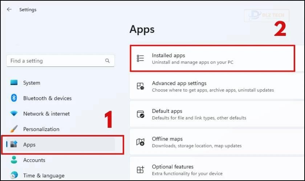Image resolution: width=305 pixels, height=181 pixels.
Task: Click the Installed apps list icon
Action: point(140,58)
